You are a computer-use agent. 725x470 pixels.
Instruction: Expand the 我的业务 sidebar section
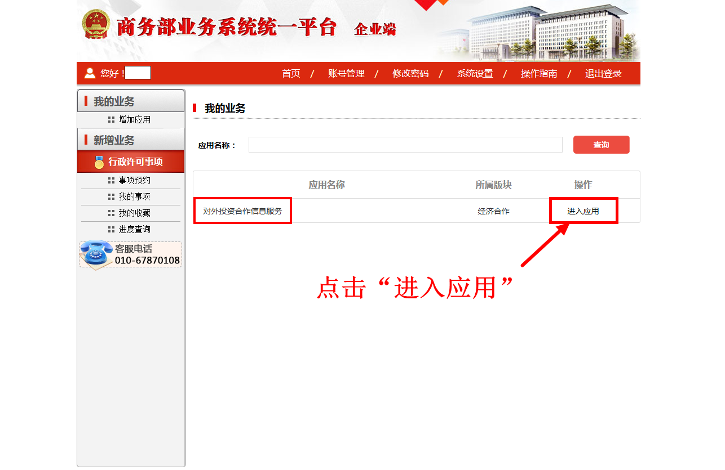pyautogui.click(x=131, y=101)
